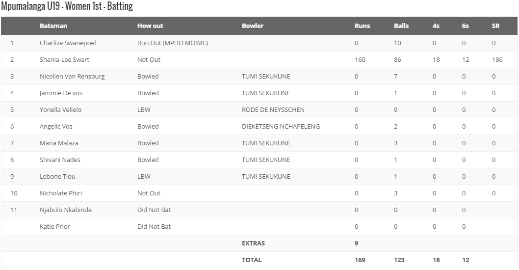The width and height of the screenshot is (519, 270).
Task: Click DIEKETSENG NCHAPELENG bowler name
Action: click(x=281, y=127)
